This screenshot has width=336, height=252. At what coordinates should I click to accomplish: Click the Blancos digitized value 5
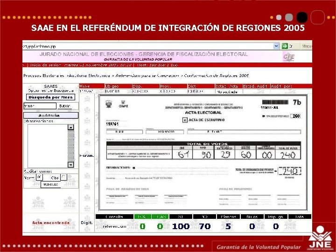228,226
